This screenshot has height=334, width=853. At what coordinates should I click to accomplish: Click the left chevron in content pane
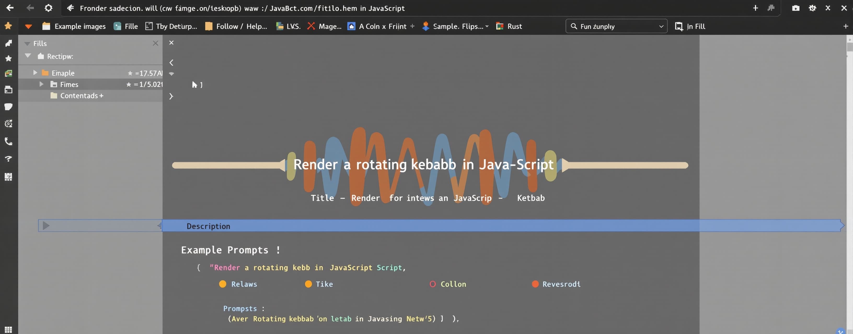[171, 63]
